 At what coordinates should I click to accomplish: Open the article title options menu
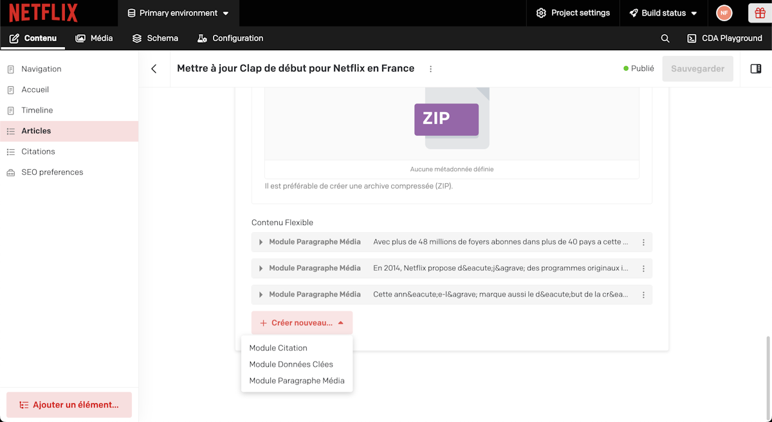tap(431, 69)
